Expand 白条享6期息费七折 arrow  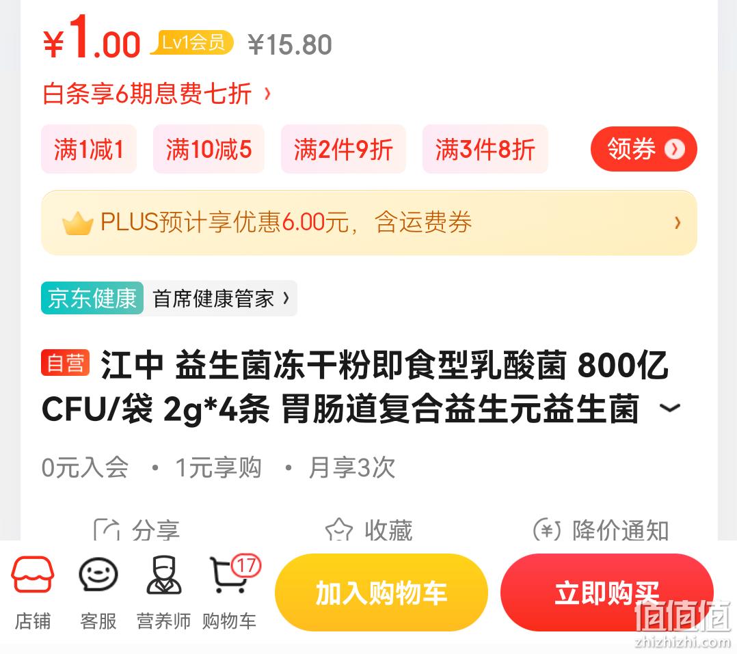[x=267, y=94]
